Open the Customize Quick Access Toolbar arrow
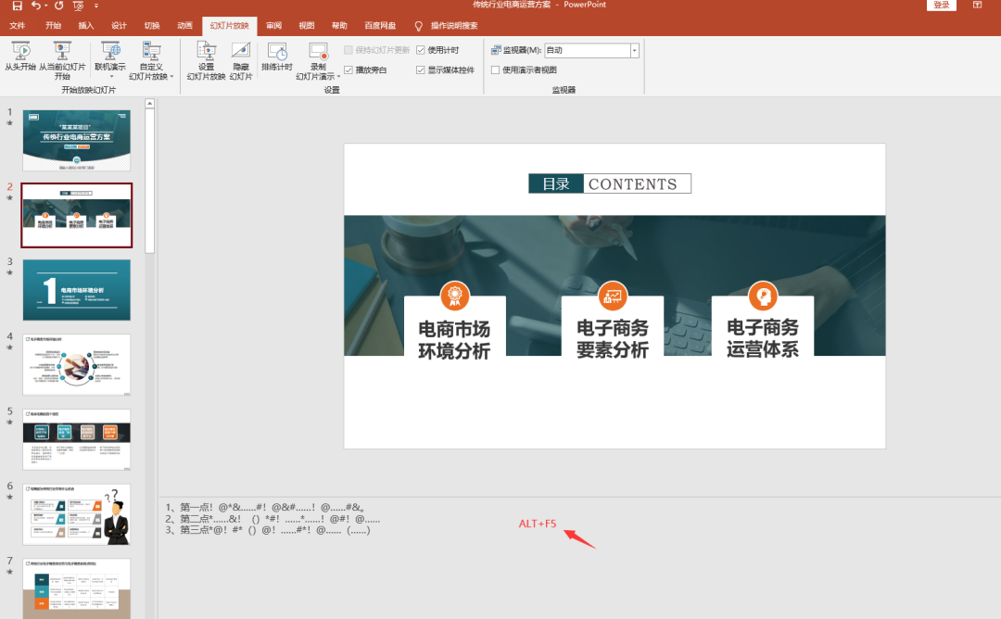 pos(96,6)
